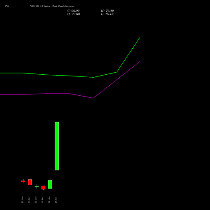This screenshot has width=210, height=210.
Task: Select the green candle for 24 Jan
Action: pos(50,184)
